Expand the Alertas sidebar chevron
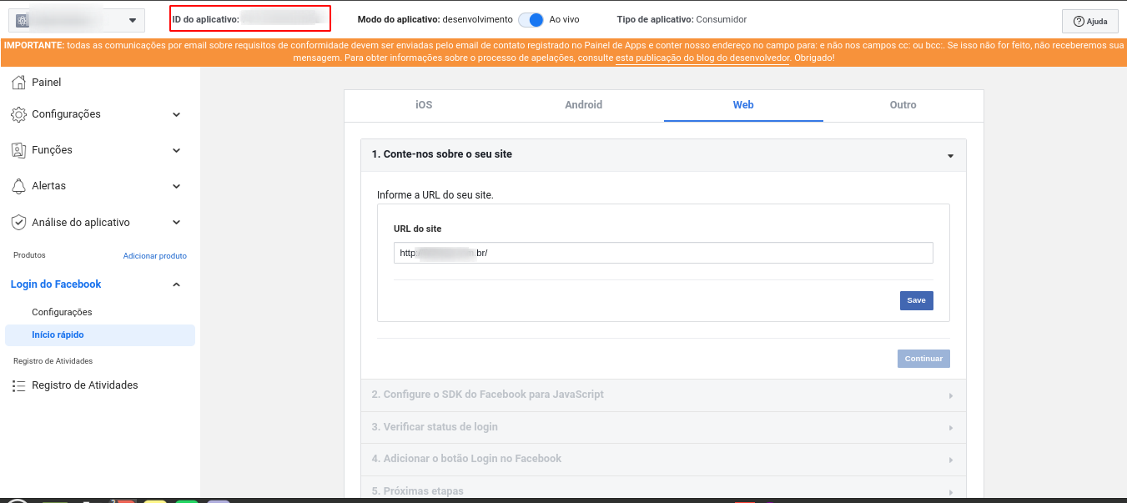 click(176, 186)
